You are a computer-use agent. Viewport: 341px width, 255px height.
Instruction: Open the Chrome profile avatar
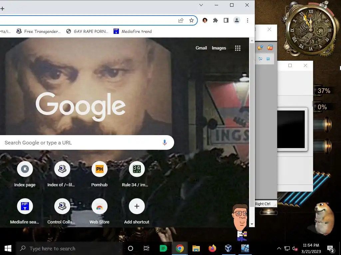click(x=237, y=20)
